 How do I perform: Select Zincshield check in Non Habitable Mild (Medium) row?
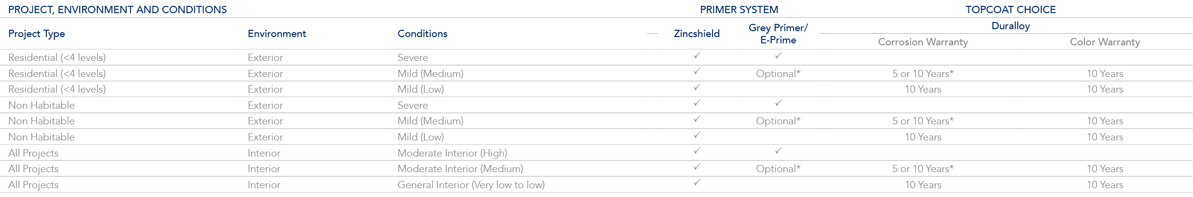(697, 119)
